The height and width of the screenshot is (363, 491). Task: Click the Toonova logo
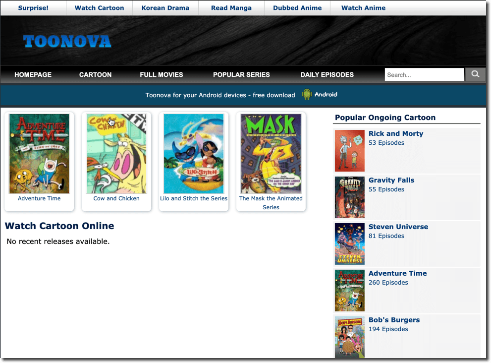pos(67,41)
